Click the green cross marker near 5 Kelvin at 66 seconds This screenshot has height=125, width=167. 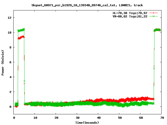point(154,68)
